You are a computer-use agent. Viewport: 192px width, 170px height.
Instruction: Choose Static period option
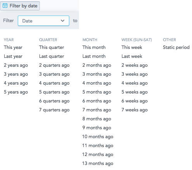(x=176, y=47)
